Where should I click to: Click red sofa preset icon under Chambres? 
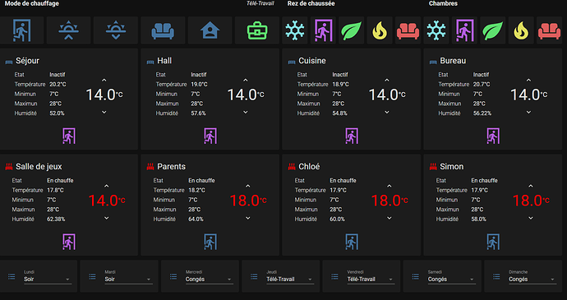click(x=549, y=31)
